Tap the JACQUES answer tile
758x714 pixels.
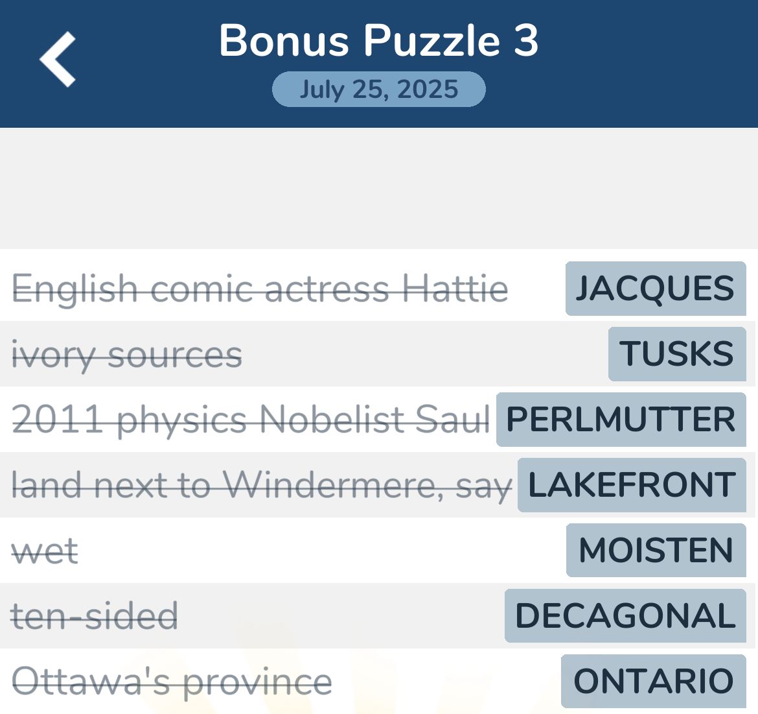click(656, 289)
